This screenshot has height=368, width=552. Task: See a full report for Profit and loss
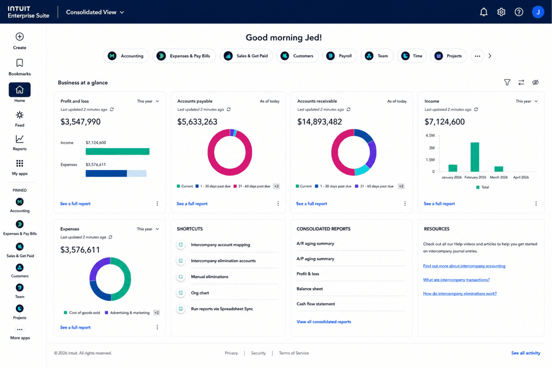coord(75,203)
